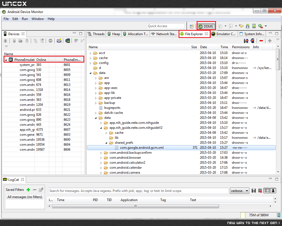Switch to the Threads tab
This screenshot has width=282, height=226.
tap(96, 34)
